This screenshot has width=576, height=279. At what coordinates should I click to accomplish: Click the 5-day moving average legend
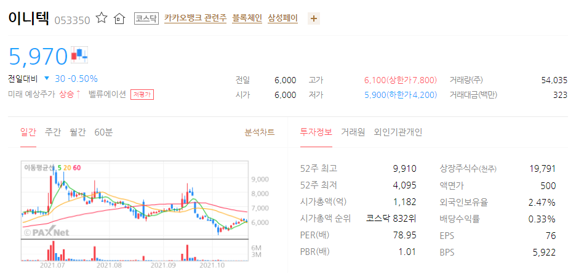click(60, 168)
